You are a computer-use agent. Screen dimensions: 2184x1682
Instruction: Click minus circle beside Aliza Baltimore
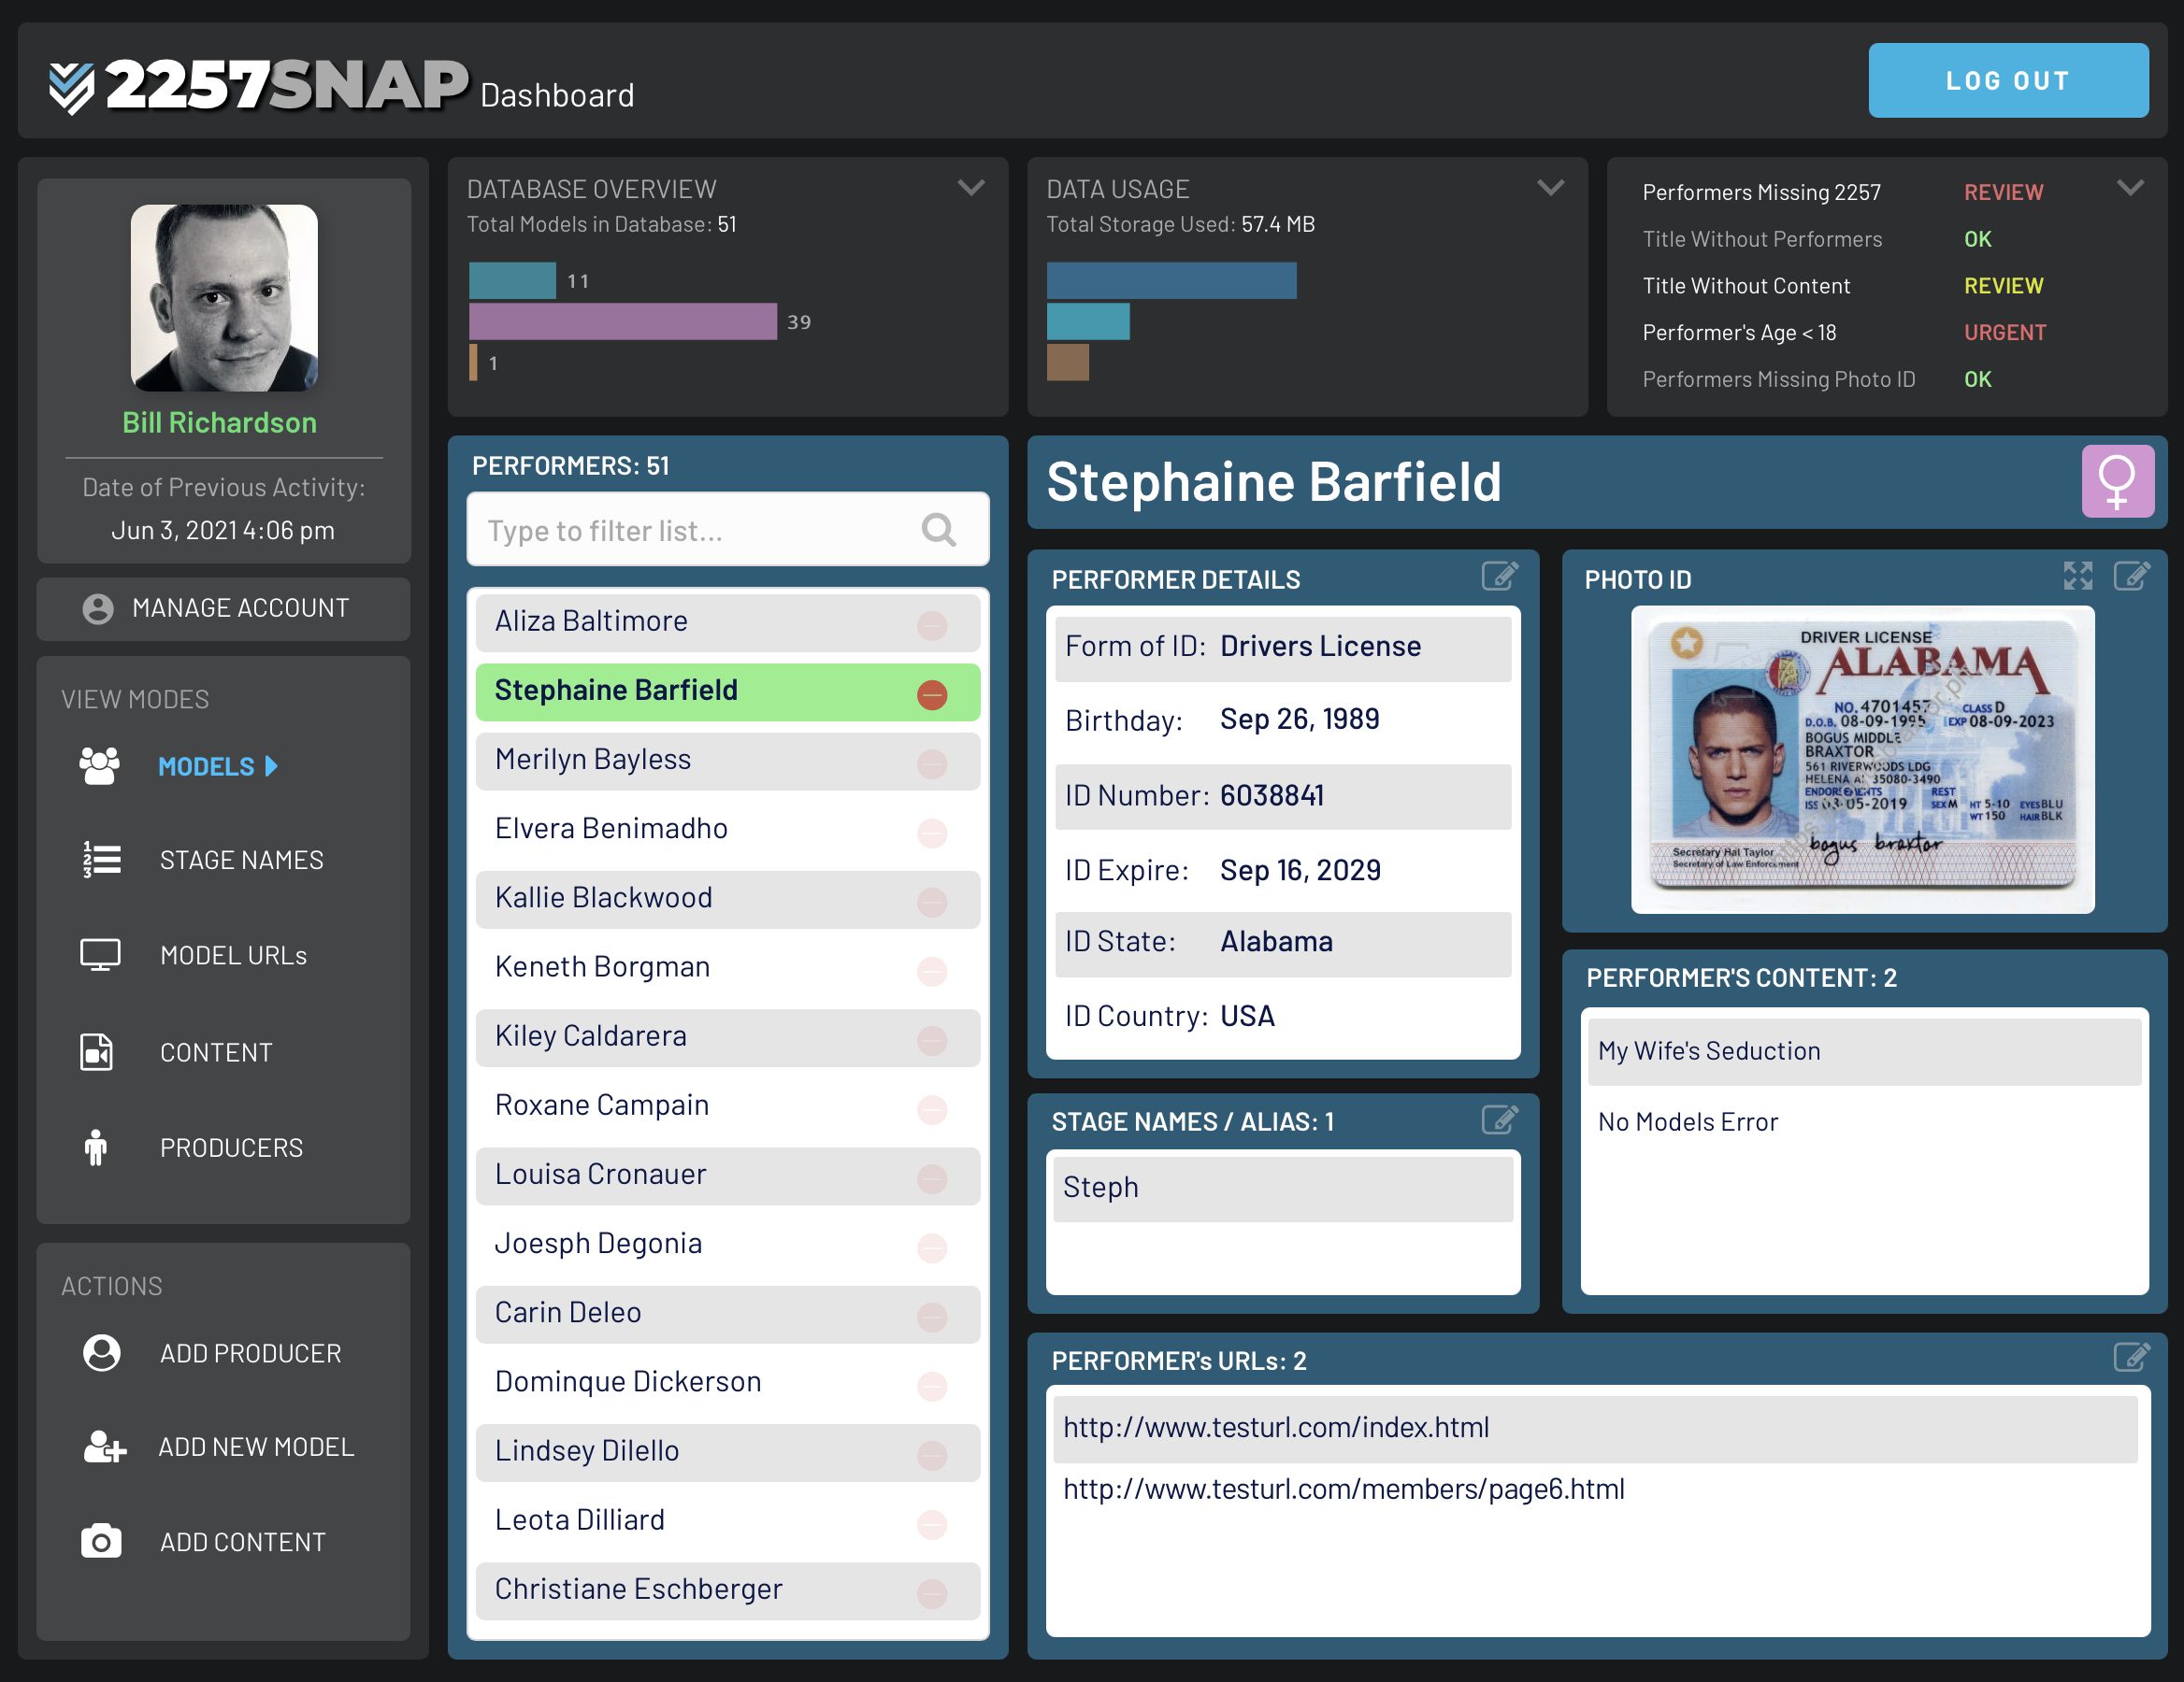click(931, 626)
